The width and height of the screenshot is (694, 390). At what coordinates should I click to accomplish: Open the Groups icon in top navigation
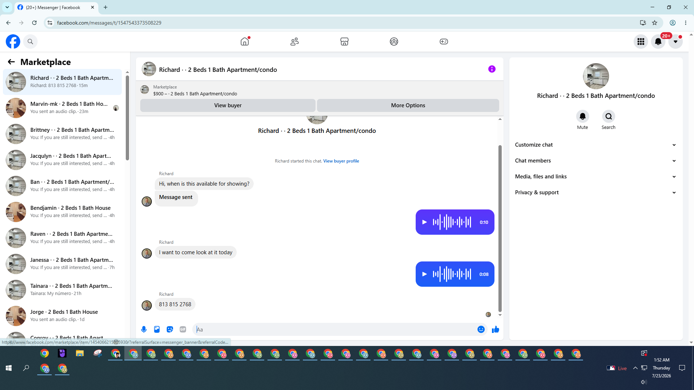(x=394, y=42)
